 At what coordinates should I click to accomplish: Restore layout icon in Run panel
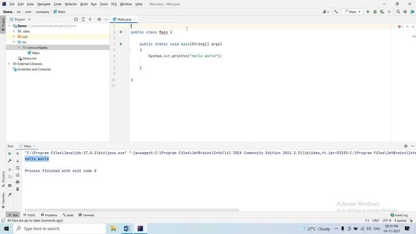tap(10, 186)
